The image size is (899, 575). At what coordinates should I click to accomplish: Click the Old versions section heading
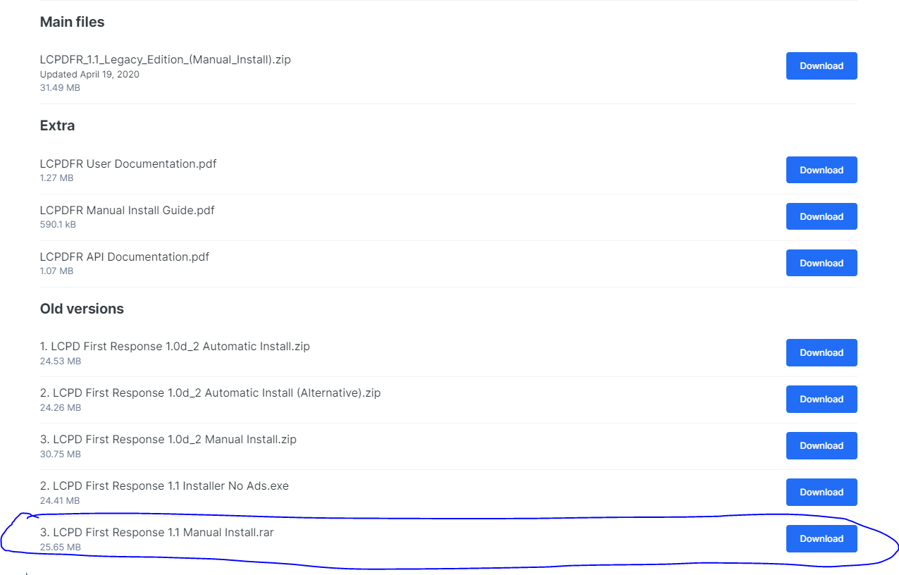tap(82, 309)
